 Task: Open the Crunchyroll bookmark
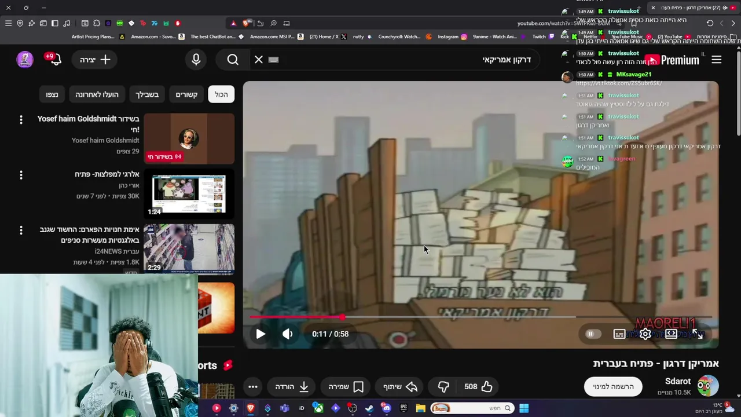[x=405, y=36]
